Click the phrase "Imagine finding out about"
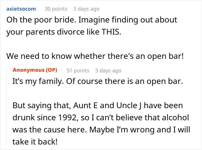This screenshot has height=150, width=202. click(x=128, y=20)
